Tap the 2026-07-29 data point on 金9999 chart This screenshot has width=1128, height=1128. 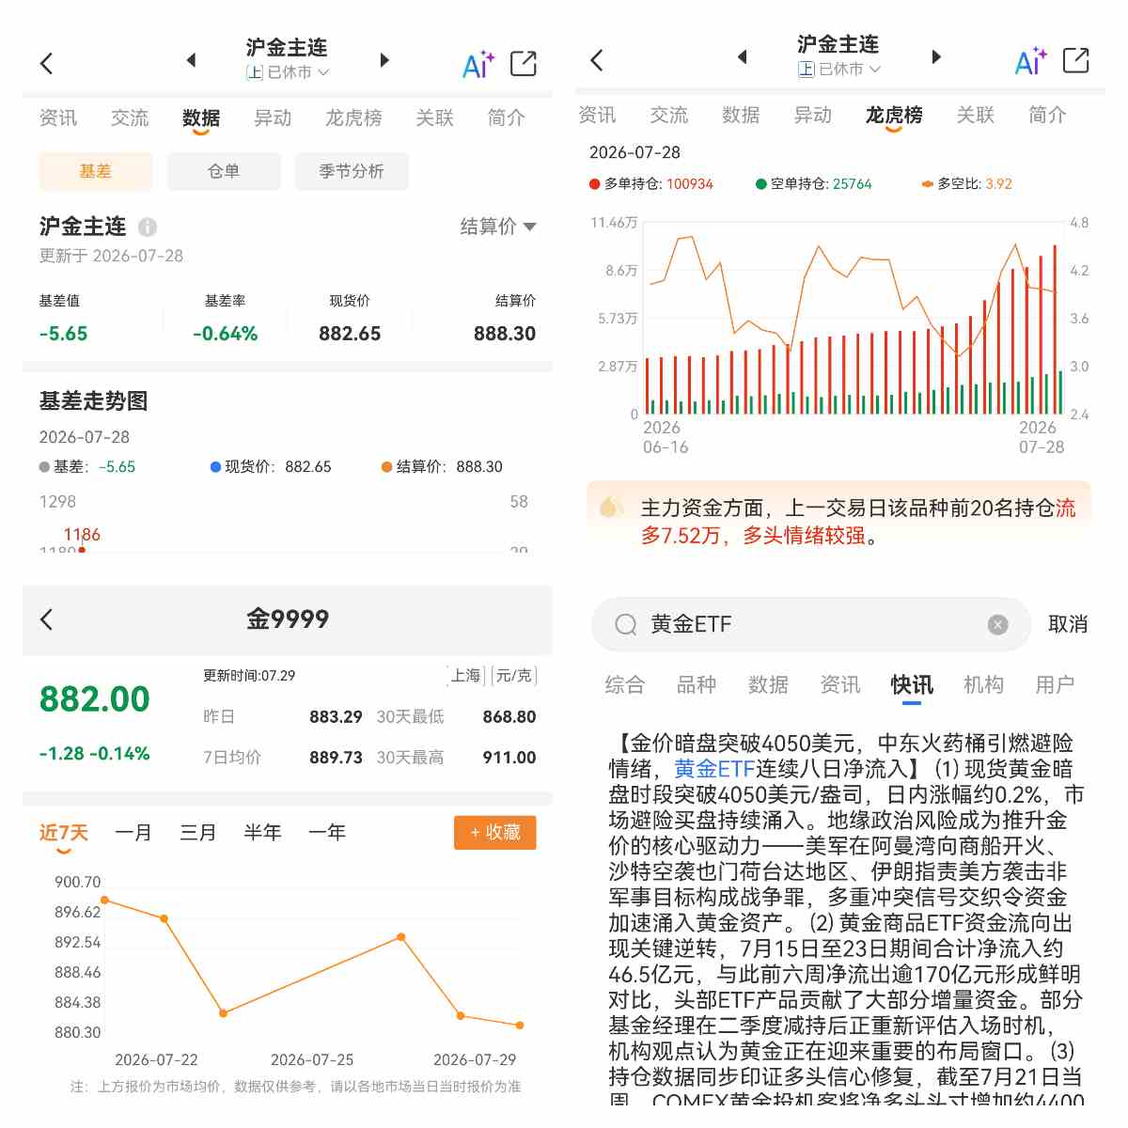[x=520, y=1026]
